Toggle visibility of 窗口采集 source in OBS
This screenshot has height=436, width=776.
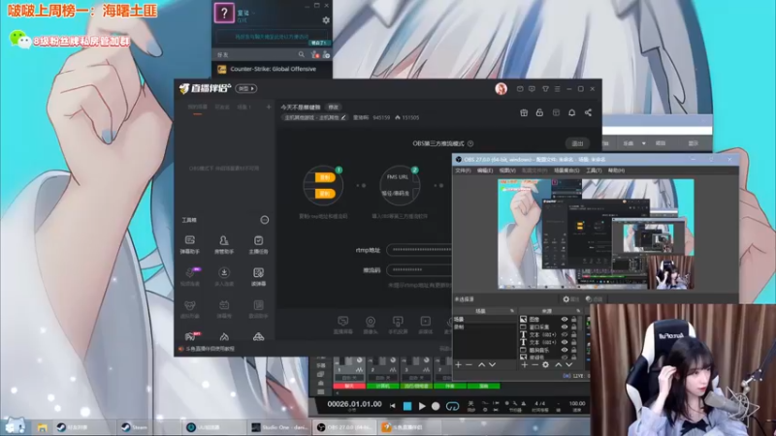[565, 327]
